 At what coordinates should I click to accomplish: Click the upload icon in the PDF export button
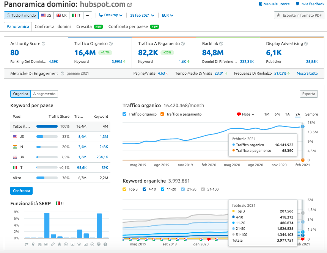click(278, 16)
